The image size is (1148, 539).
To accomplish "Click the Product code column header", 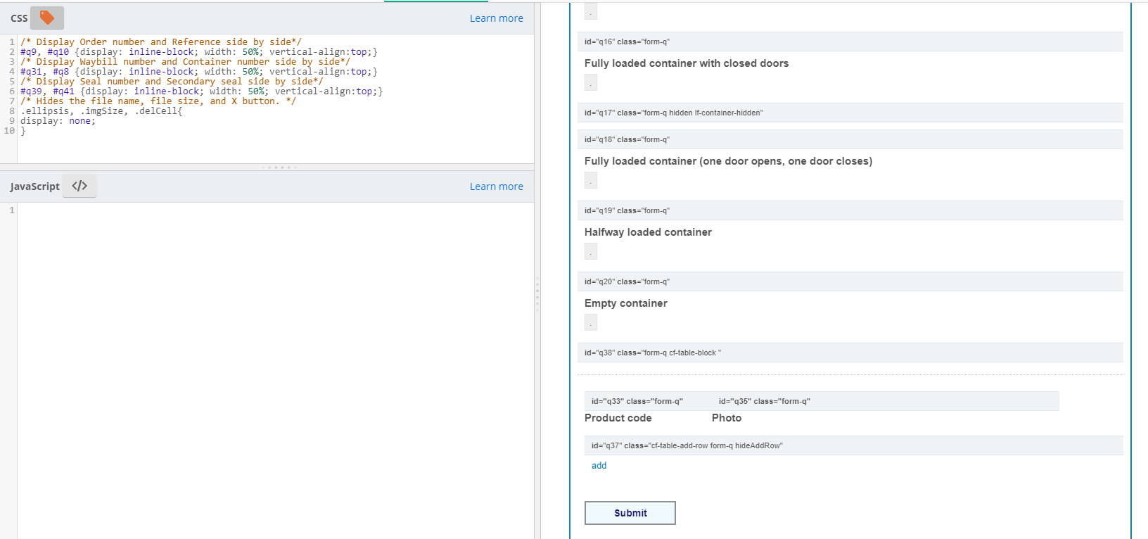I will [618, 418].
